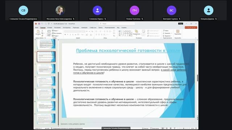Click the accessibility check status bar item
Image resolution: width=232 pixels, height=130 pixels.
[x=67, y=129]
